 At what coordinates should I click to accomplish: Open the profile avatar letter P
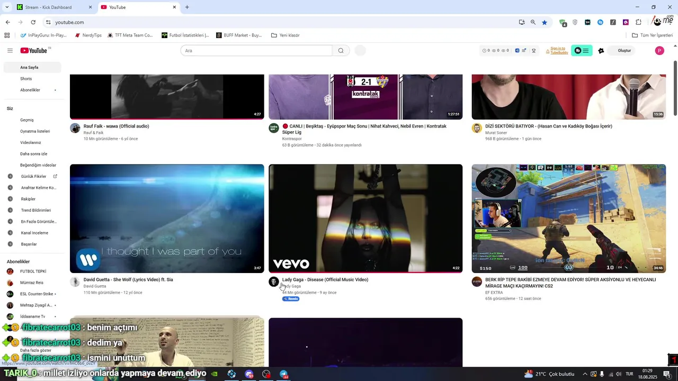(x=659, y=51)
